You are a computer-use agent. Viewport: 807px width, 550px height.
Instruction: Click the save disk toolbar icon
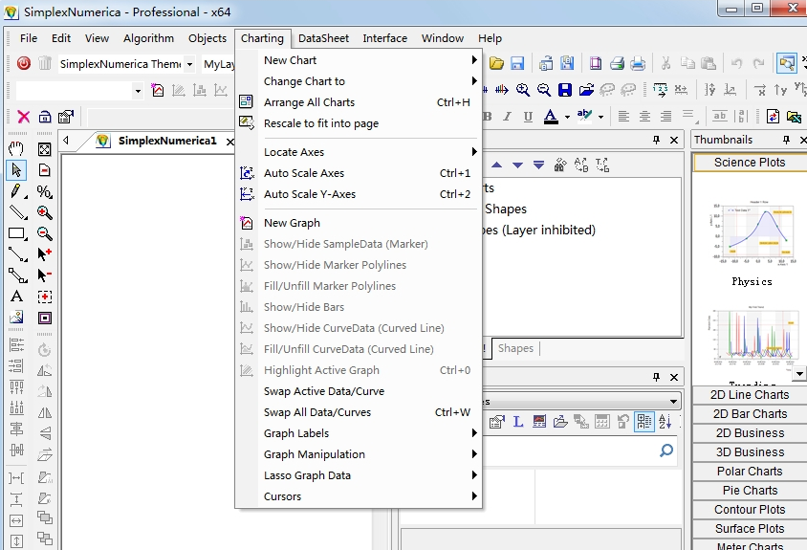pos(517,63)
